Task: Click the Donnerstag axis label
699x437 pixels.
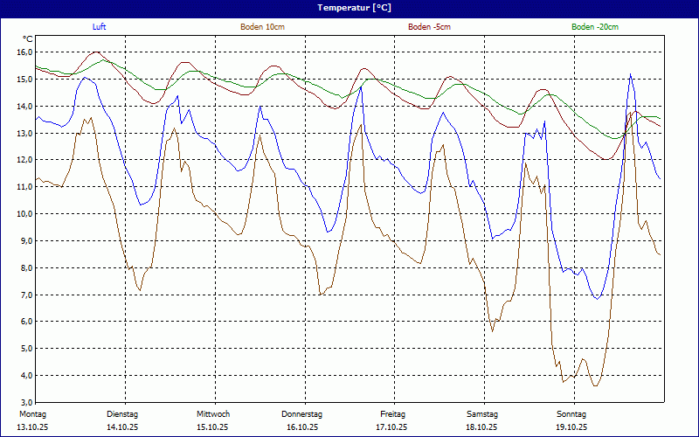Action: (x=302, y=413)
